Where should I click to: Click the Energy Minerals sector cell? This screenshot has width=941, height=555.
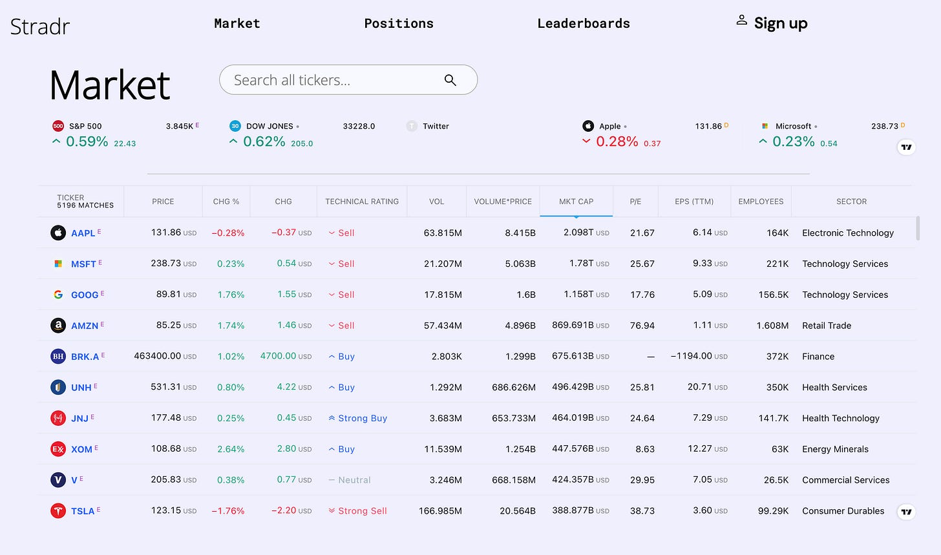coord(835,449)
